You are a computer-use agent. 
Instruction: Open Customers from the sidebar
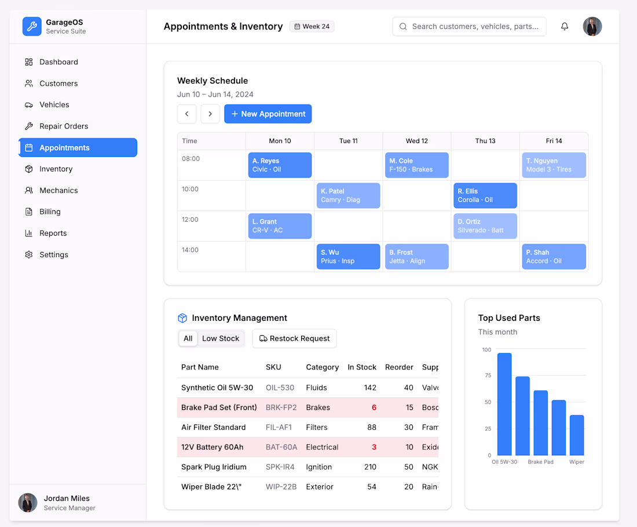click(x=78, y=83)
